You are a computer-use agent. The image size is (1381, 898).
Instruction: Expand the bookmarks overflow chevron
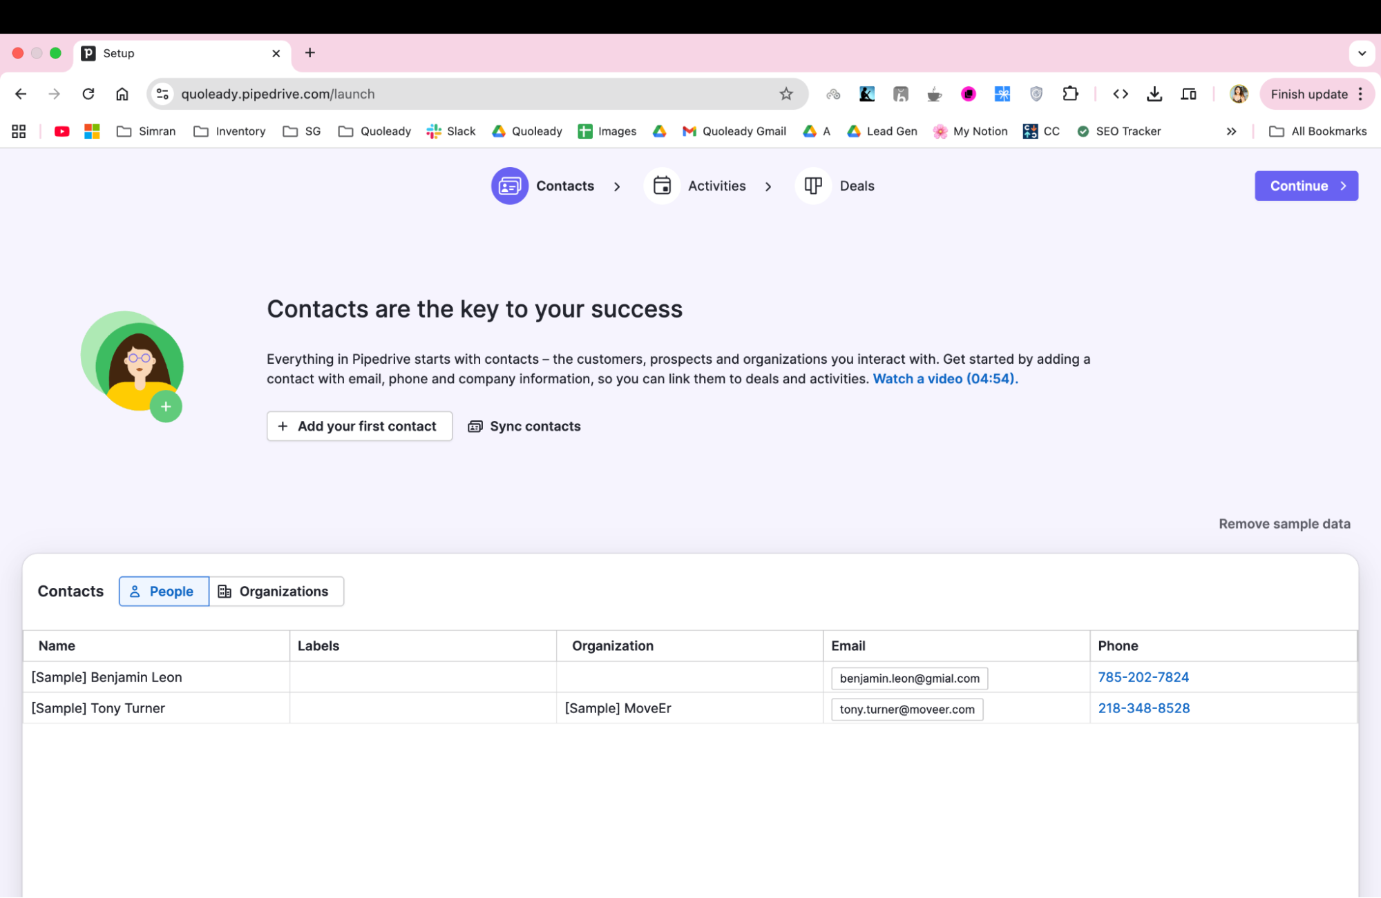(x=1232, y=131)
